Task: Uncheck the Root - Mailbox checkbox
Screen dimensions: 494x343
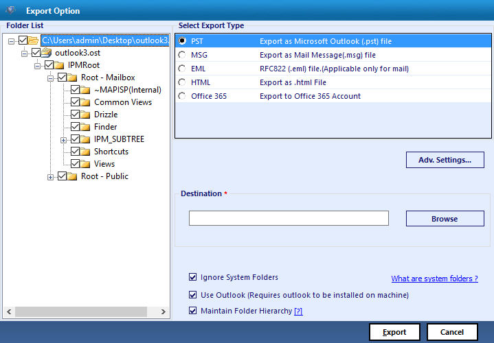Action: pos(62,77)
